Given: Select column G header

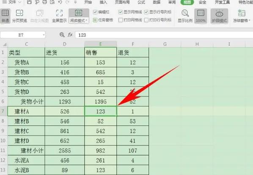Looking at the screenshot, I should [x=165, y=44].
